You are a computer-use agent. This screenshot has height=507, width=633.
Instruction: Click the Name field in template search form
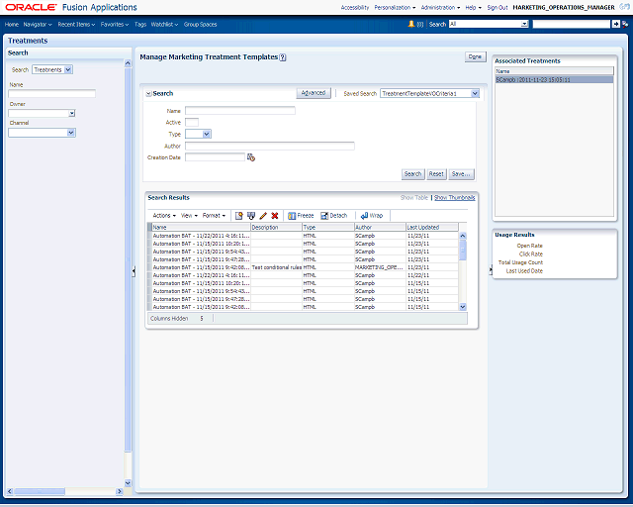(240, 111)
